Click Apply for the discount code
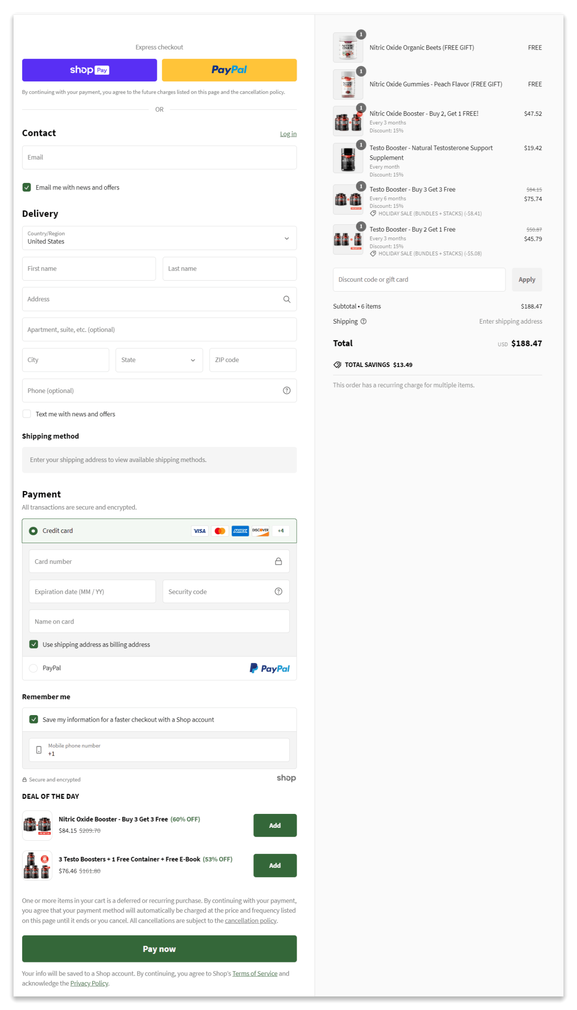The width and height of the screenshot is (577, 1010). 527,279
